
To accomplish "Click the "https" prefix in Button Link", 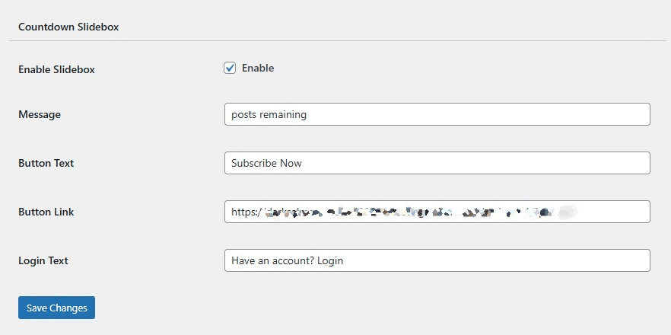I will point(243,212).
